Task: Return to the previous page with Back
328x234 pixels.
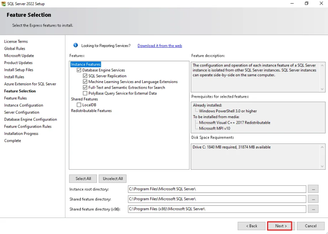Action: tap(252, 226)
